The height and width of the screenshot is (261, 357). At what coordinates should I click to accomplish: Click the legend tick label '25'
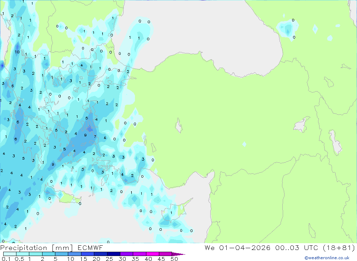click(x=110, y=259)
